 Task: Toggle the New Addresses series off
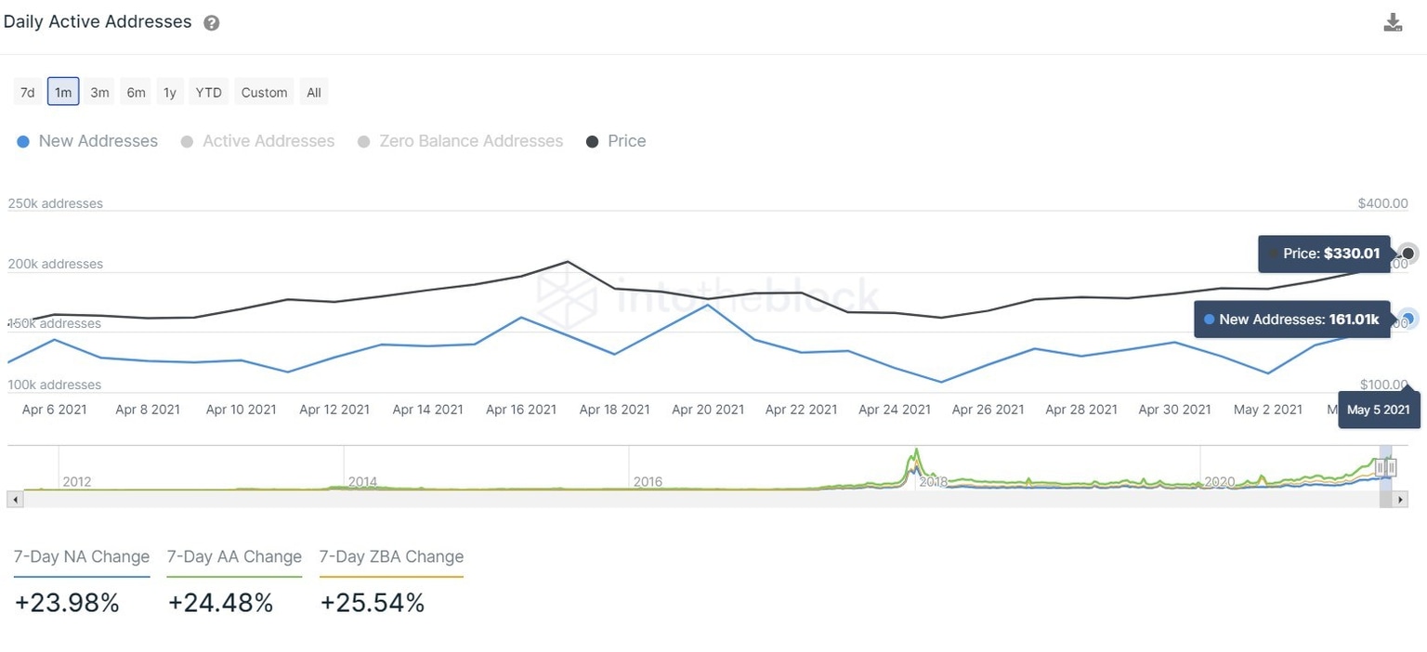click(x=86, y=140)
